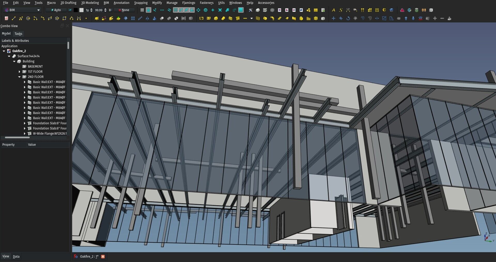The image size is (496, 262).
Task: Click the tree view horizontal scrollbar
Action: [17, 138]
